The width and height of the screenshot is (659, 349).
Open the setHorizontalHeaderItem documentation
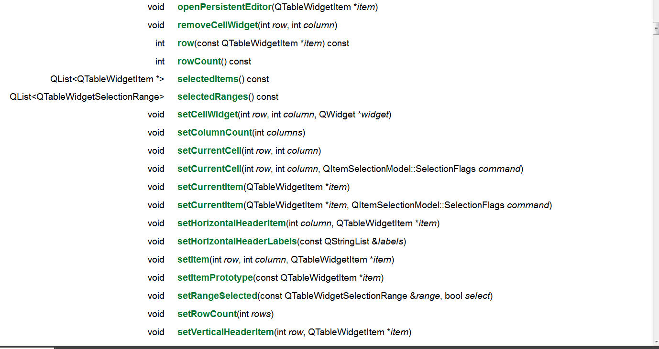(x=231, y=223)
